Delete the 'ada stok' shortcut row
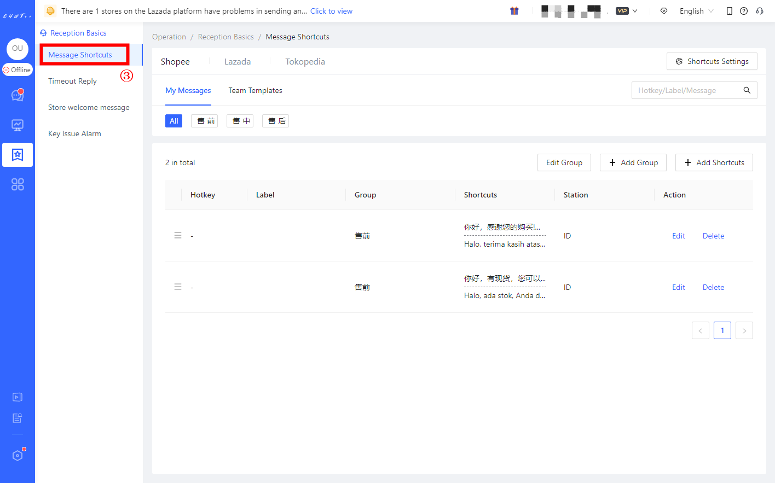This screenshot has width=775, height=483. coord(713,287)
